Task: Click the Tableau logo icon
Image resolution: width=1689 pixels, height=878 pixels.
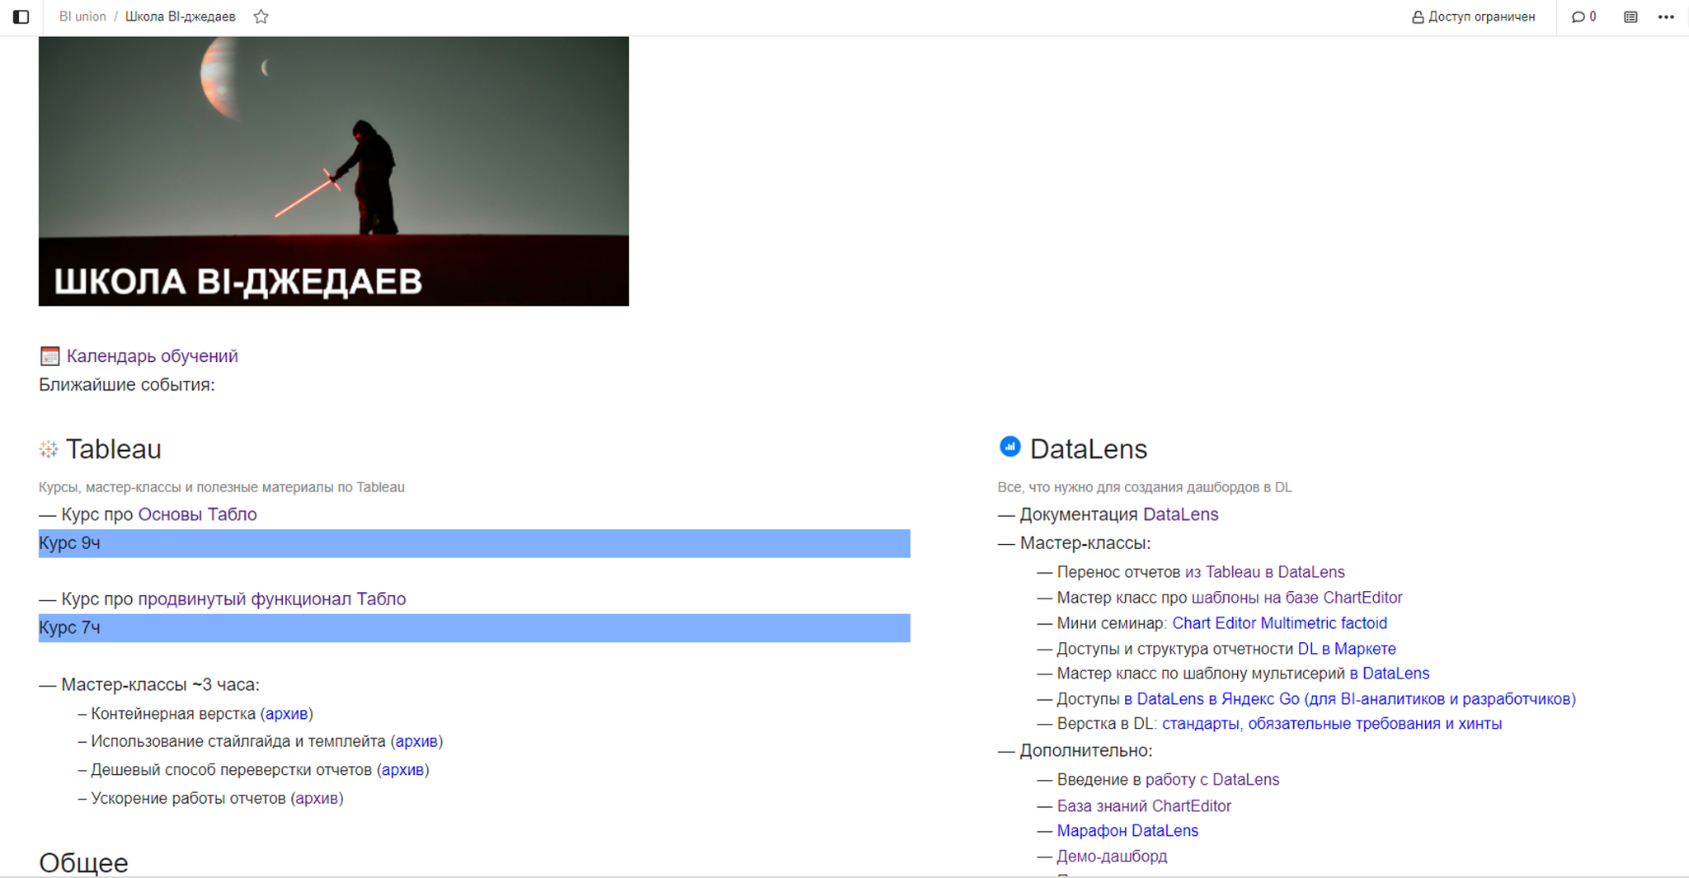Action: 49,449
